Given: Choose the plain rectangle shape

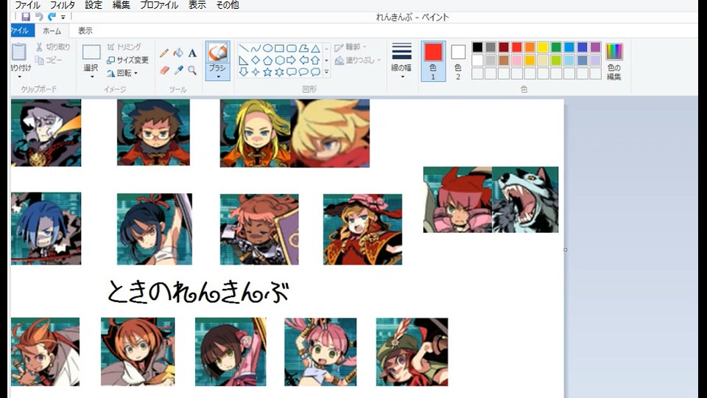Looking at the screenshot, I should 280,49.
